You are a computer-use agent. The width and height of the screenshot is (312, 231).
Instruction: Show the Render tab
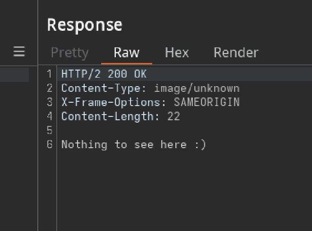[236, 53]
